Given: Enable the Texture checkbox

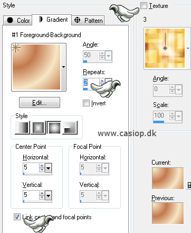Looking at the screenshot, I should (x=144, y=6).
